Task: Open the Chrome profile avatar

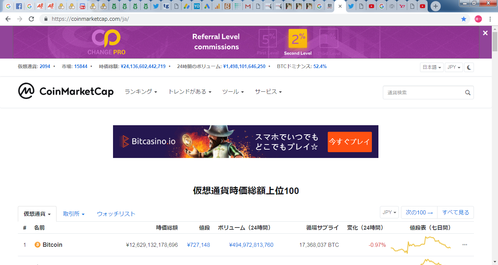Action: coord(478,19)
